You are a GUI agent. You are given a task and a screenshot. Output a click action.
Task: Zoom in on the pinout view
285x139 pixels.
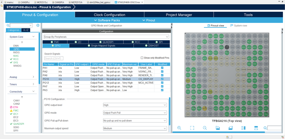(x=179, y=128)
